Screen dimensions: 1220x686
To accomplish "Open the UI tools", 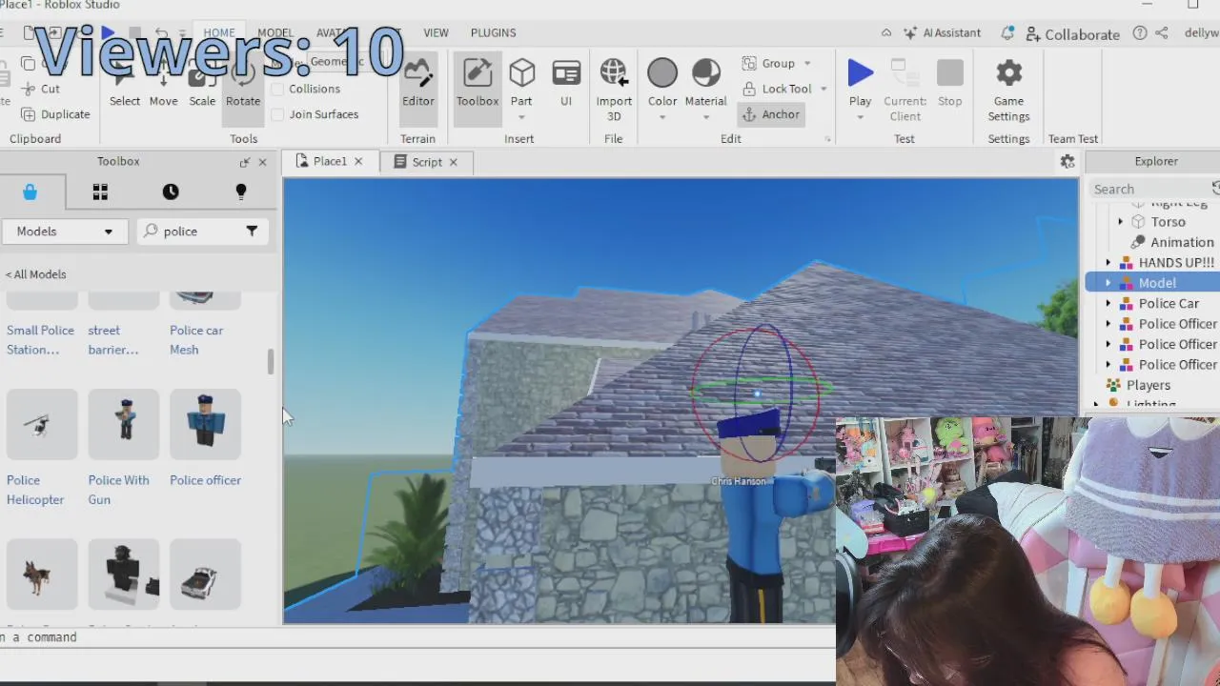I will [x=566, y=84].
